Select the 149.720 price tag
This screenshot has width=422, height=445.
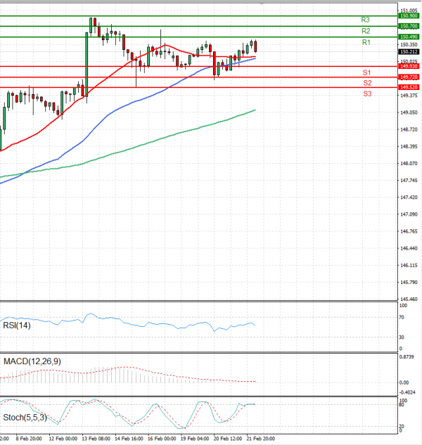coord(409,77)
